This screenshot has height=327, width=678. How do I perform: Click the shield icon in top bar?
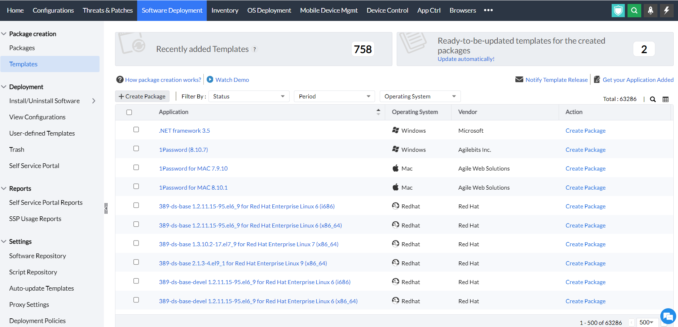[618, 10]
